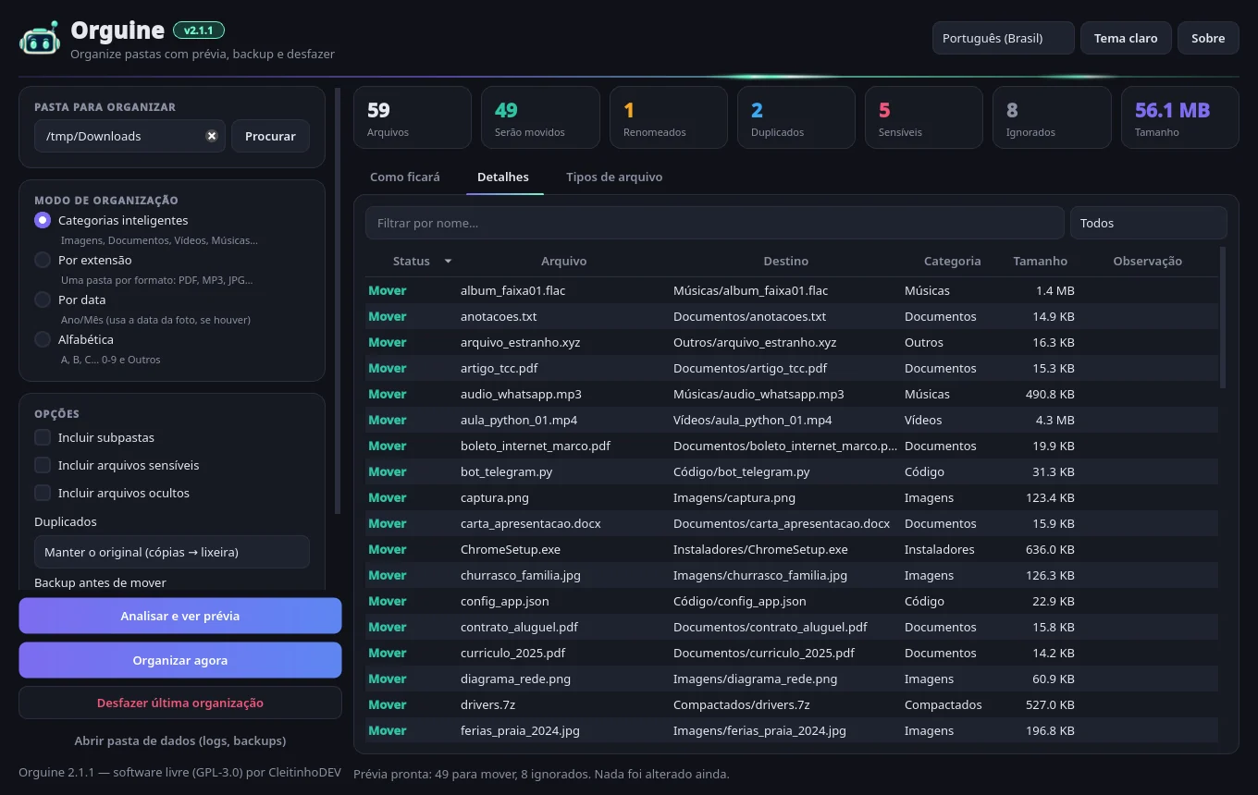Select the Por data radio option
Screen dimensions: 1258x795
coord(43,300)
